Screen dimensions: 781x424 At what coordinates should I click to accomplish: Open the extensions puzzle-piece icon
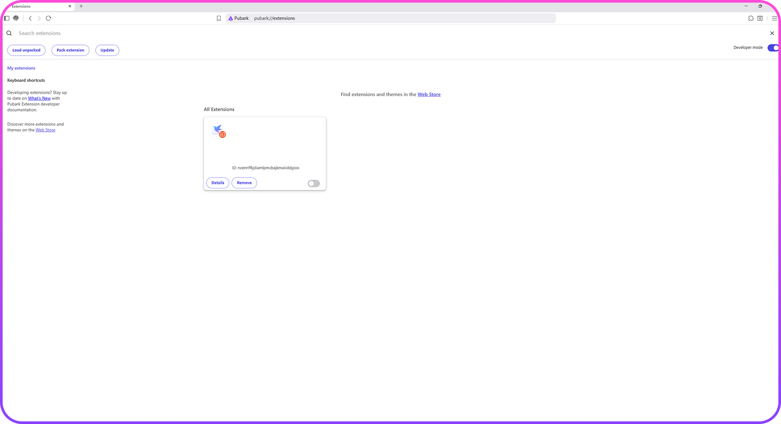(751, 18)
